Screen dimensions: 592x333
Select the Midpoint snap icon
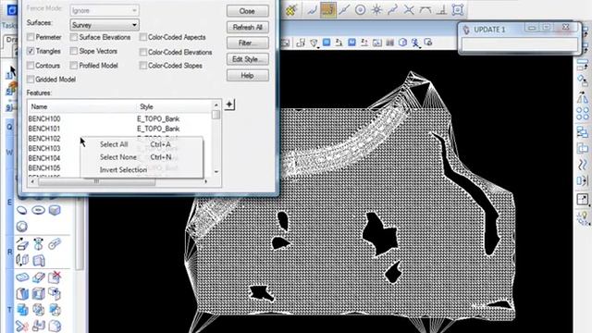tap(344, 10)
